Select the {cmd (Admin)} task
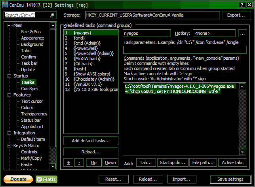 (91, 43)
